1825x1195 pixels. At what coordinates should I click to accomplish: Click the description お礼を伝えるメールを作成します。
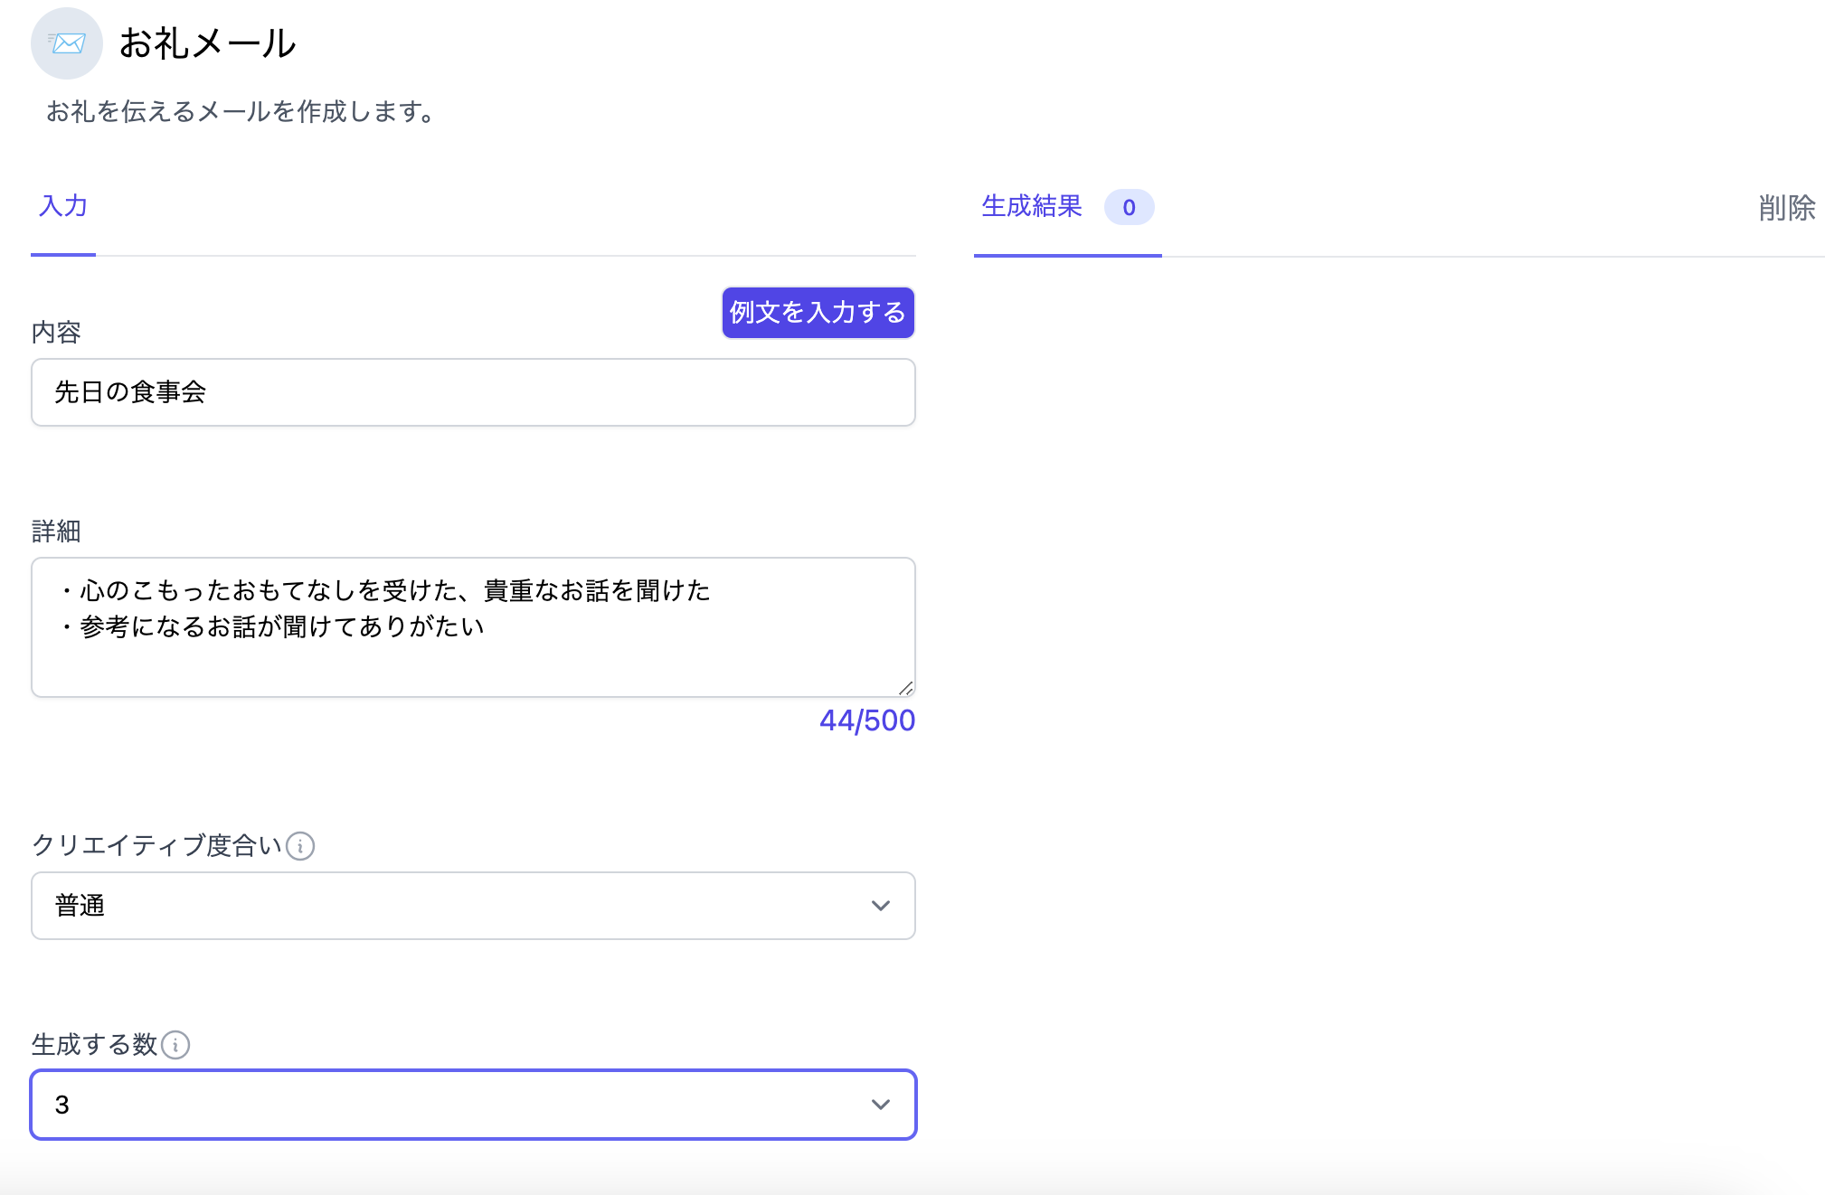tap(241, 111)
